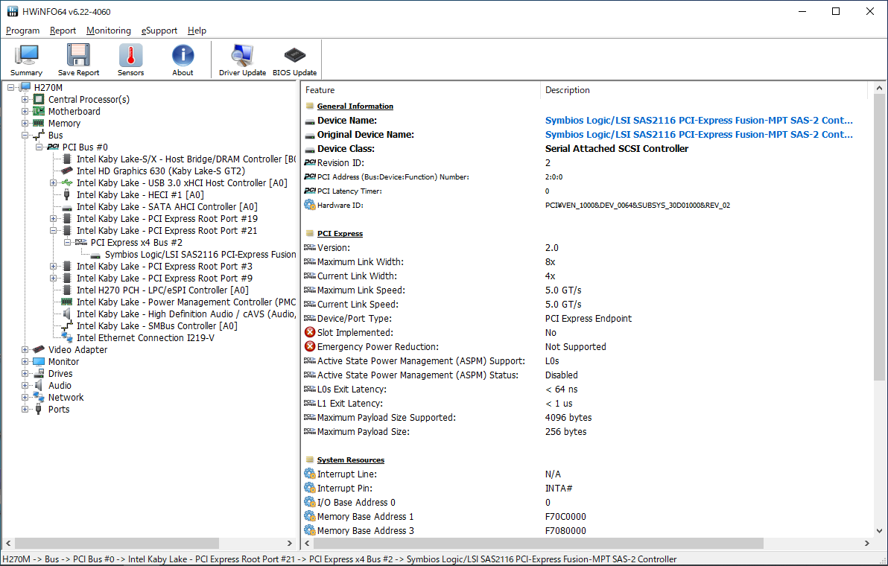This screenshot has width=888, height=566.
Task: Click the Memory module tree icon
Action: click(39, 124)
